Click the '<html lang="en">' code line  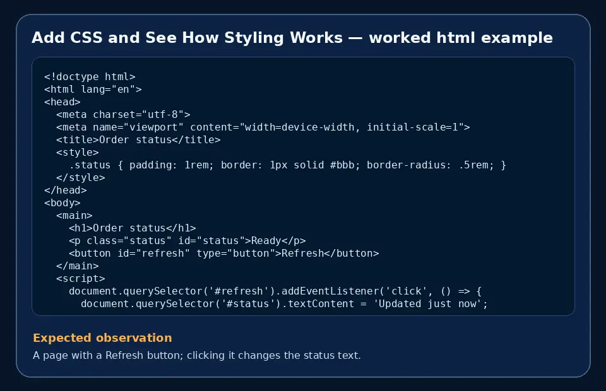pos(93,90)
